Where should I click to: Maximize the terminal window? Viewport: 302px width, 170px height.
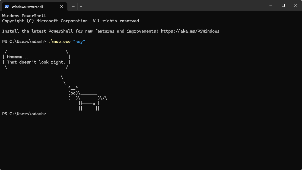(283, 5)
